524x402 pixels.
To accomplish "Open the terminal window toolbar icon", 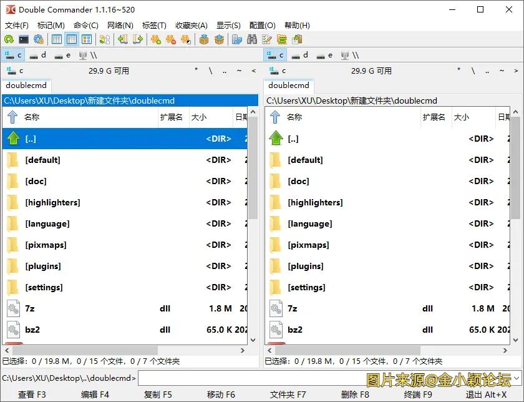I will 24,39.
